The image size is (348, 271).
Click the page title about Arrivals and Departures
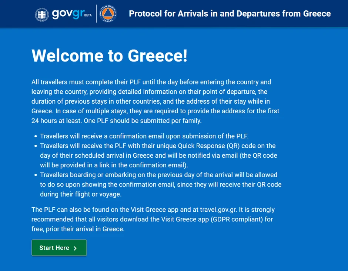(230, 14)
